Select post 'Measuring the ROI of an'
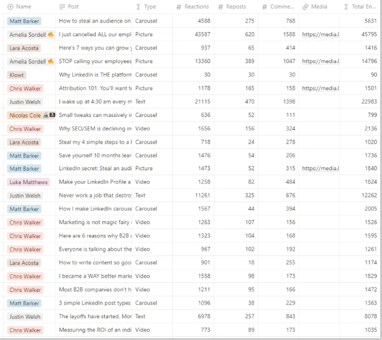Image resolution: width=382 pixels, height=340 pixels. click(95, 330)
